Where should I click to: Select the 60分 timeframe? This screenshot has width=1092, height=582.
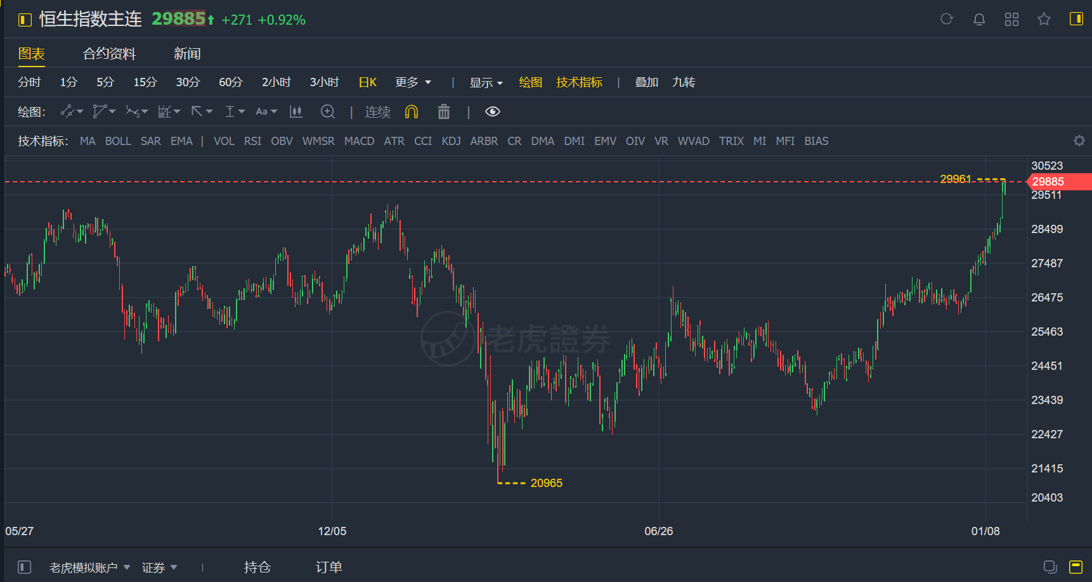pos(231,82)
